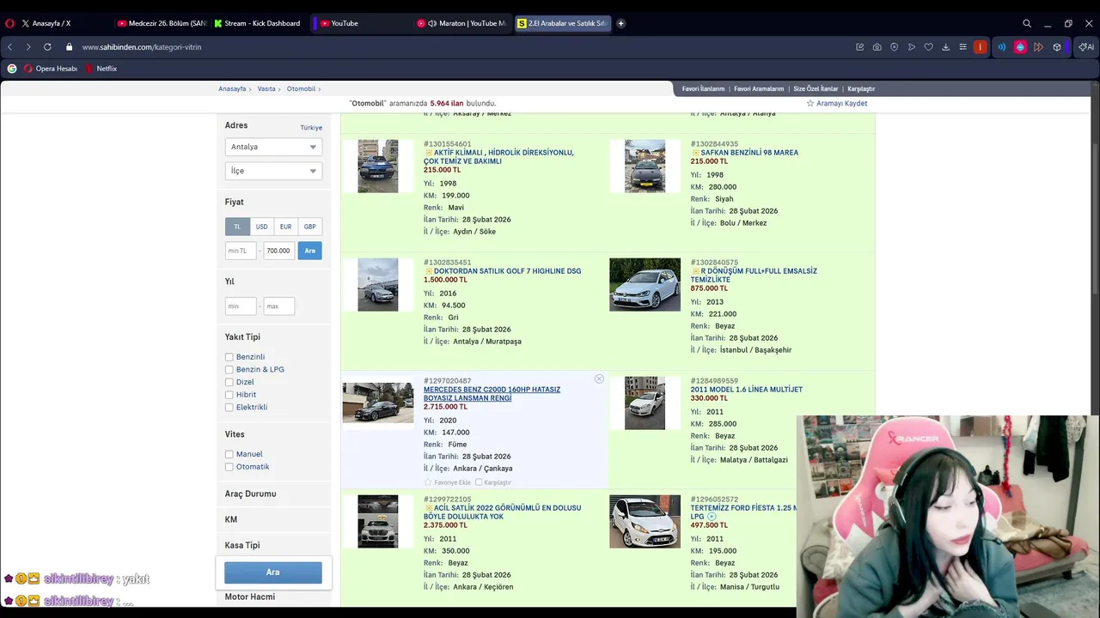Screen dimensions: 1100x618
Task: Click Vasıta in the breadcrumb
Action: [266, 88]
